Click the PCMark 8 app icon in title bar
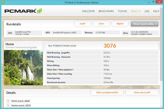Viewport: 164px width, 109px height. tap(3, 2)
